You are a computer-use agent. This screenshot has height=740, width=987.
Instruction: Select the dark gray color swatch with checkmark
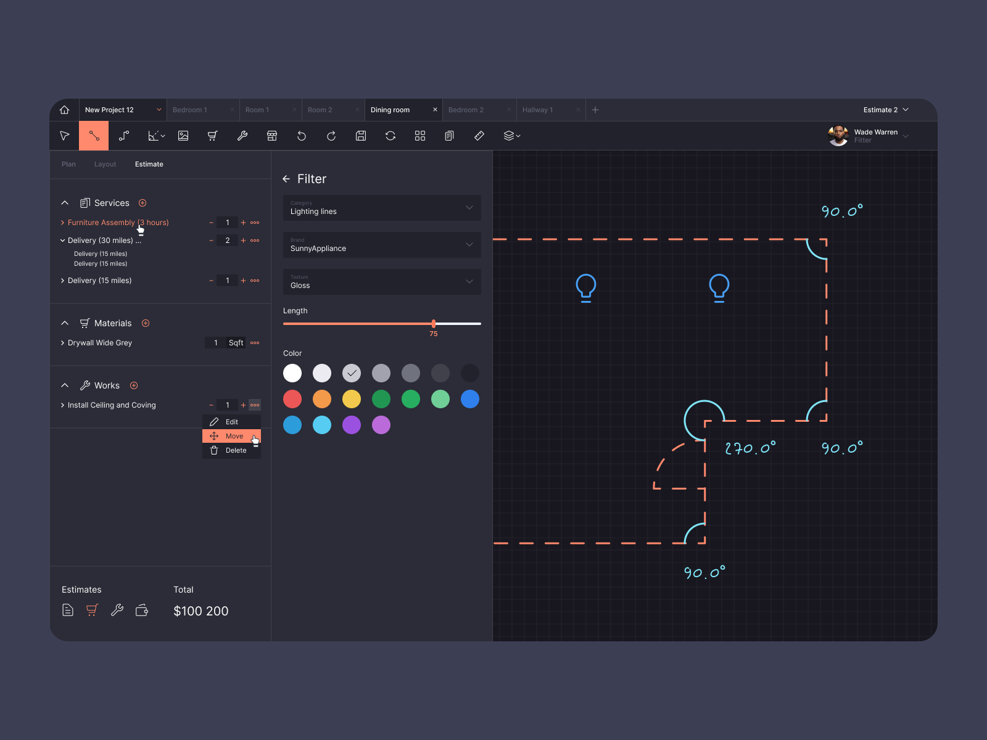coord(352,373)
